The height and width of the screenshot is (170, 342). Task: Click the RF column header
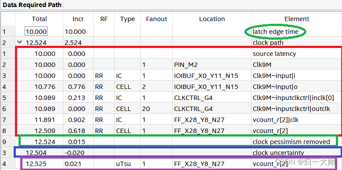coord(104,19)
